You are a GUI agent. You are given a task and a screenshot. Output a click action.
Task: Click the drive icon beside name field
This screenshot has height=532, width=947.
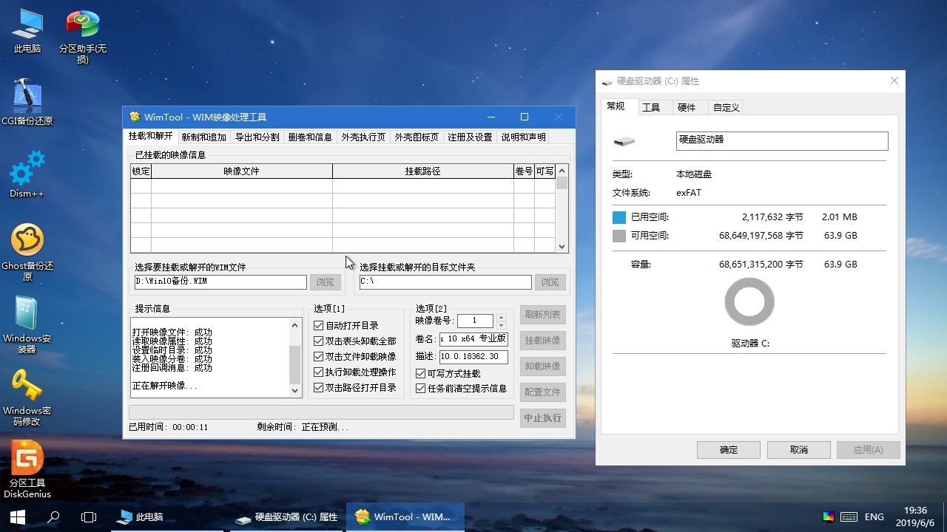624,141
